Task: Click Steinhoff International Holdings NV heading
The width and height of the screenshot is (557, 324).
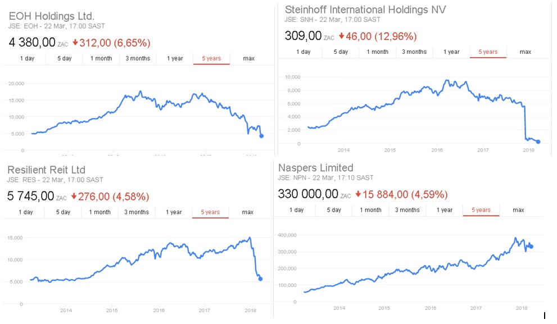Action: coord(365,10)
